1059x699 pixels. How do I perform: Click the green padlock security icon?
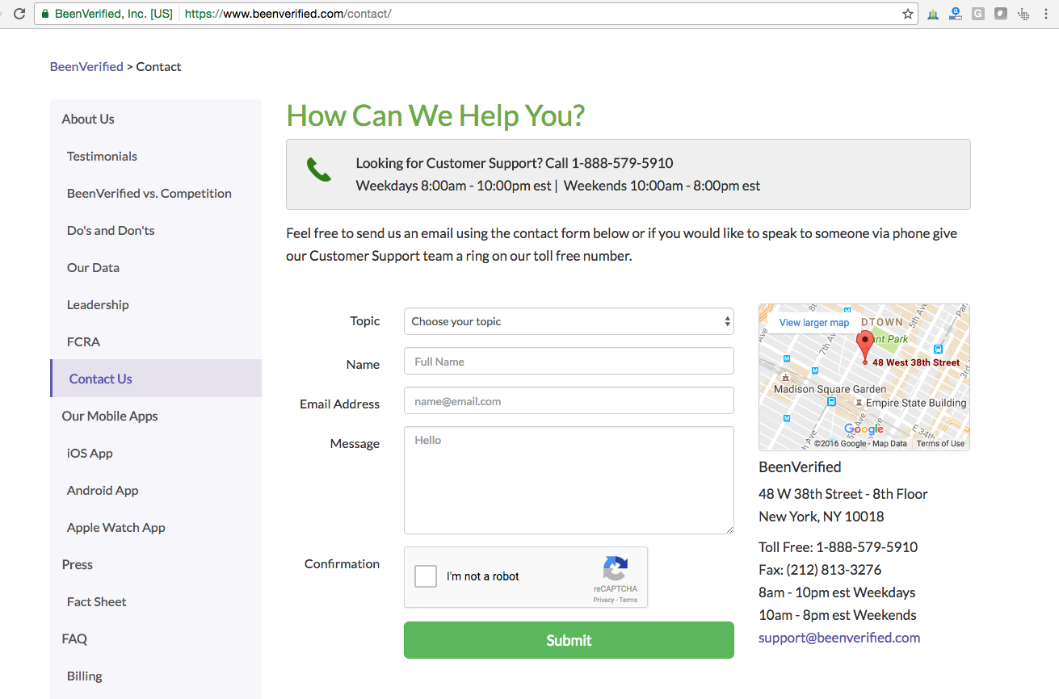tap(45, 14)
